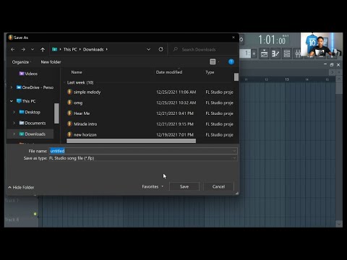
Task: Go back in Save As dialog
Action: click(13, 49)
